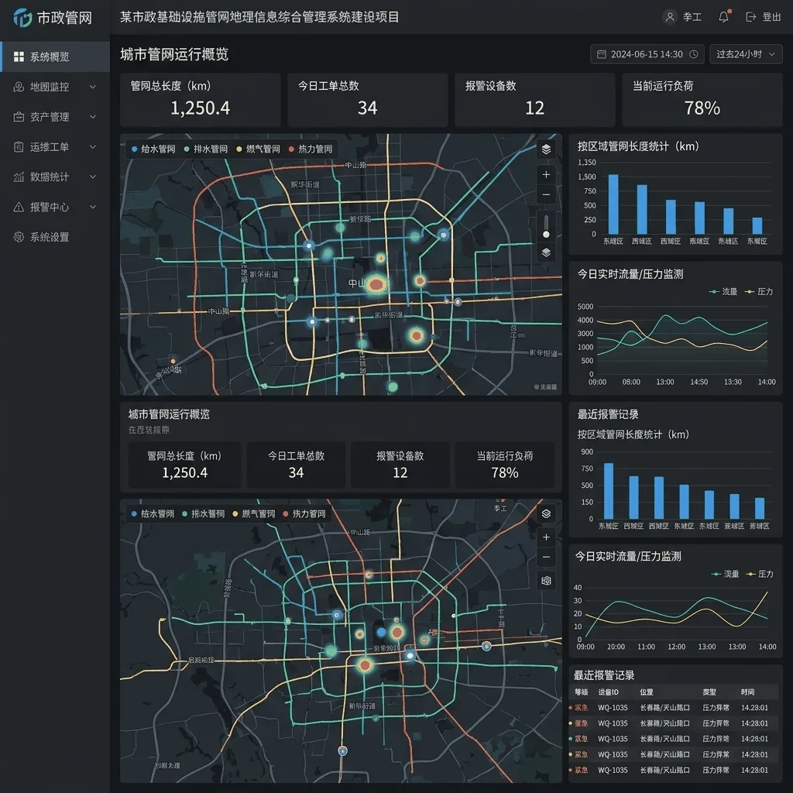Open the user avatar icon beside 李工

(x=670, y=17)
